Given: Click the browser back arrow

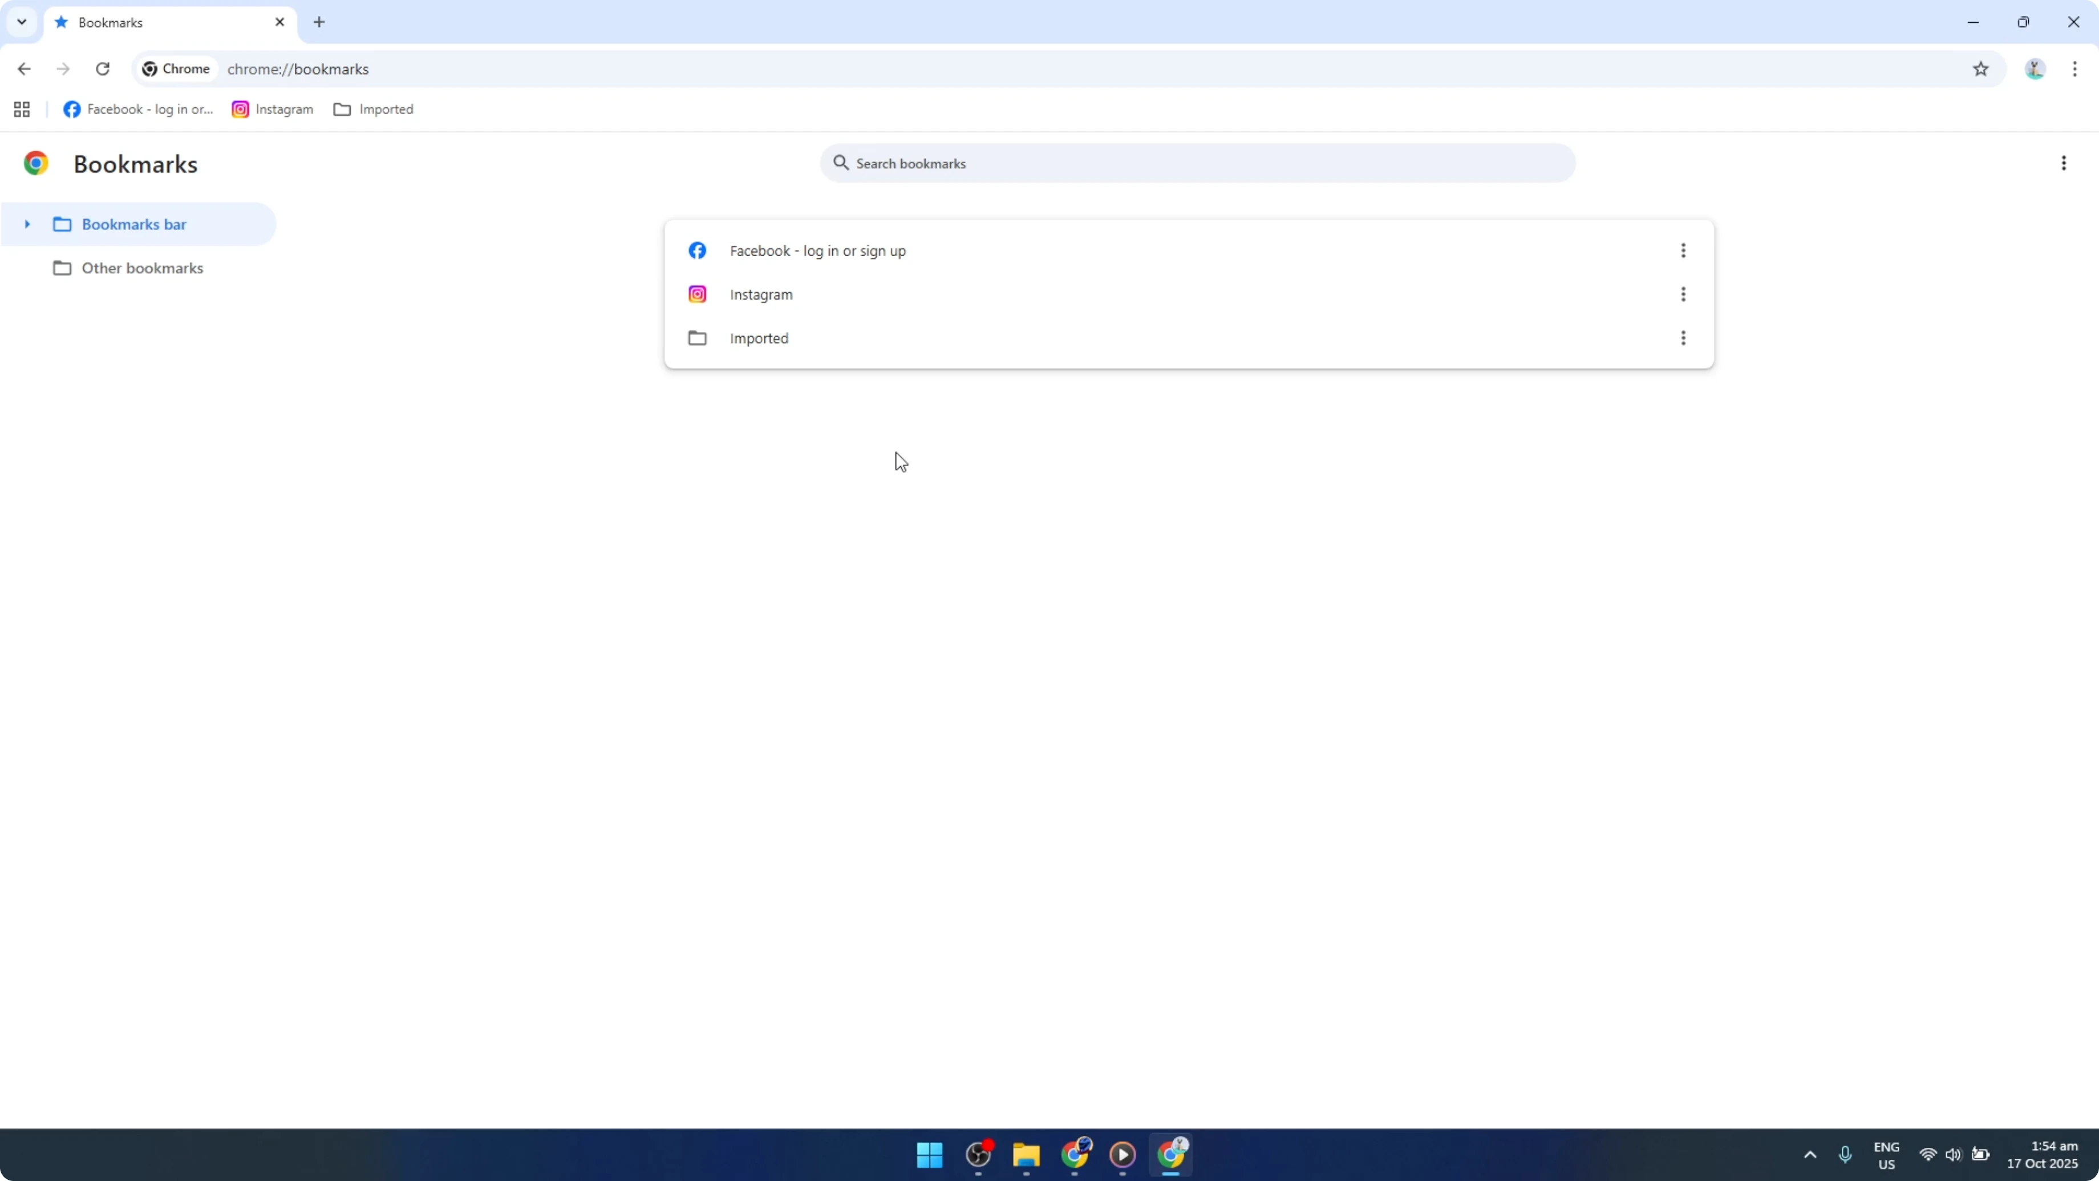Looking at the screenshot, I should (23, 69).
